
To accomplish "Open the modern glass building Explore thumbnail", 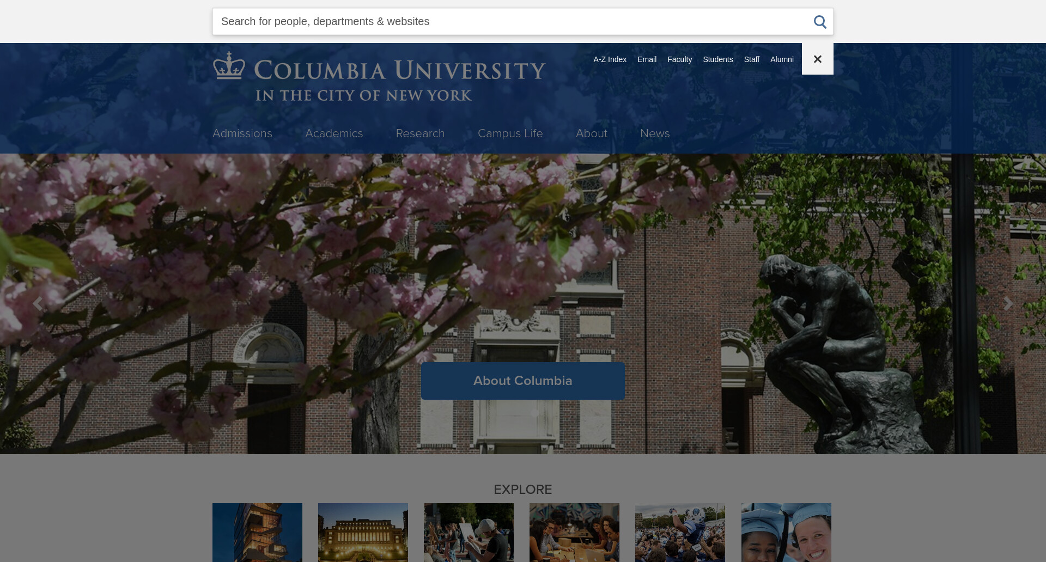I will [x=257, y=533].
